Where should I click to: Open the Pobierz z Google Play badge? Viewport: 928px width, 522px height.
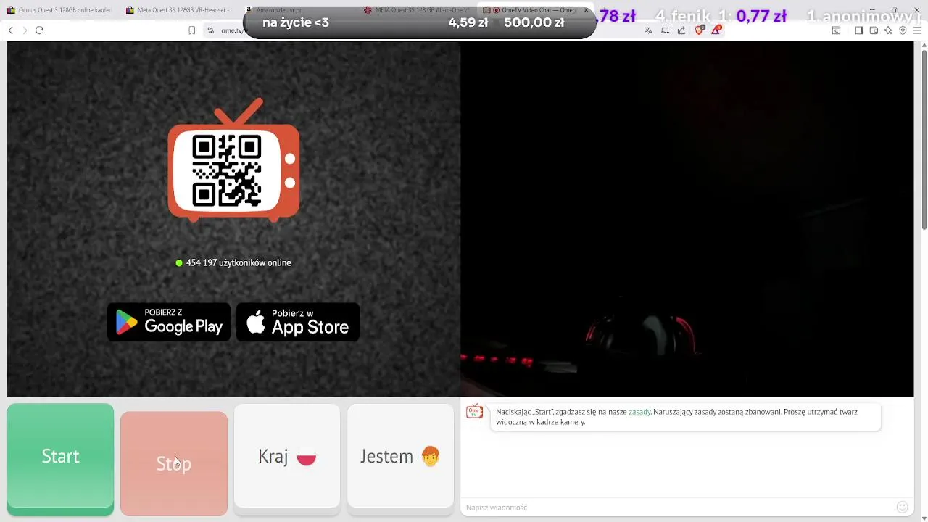[x=169, y=322]
